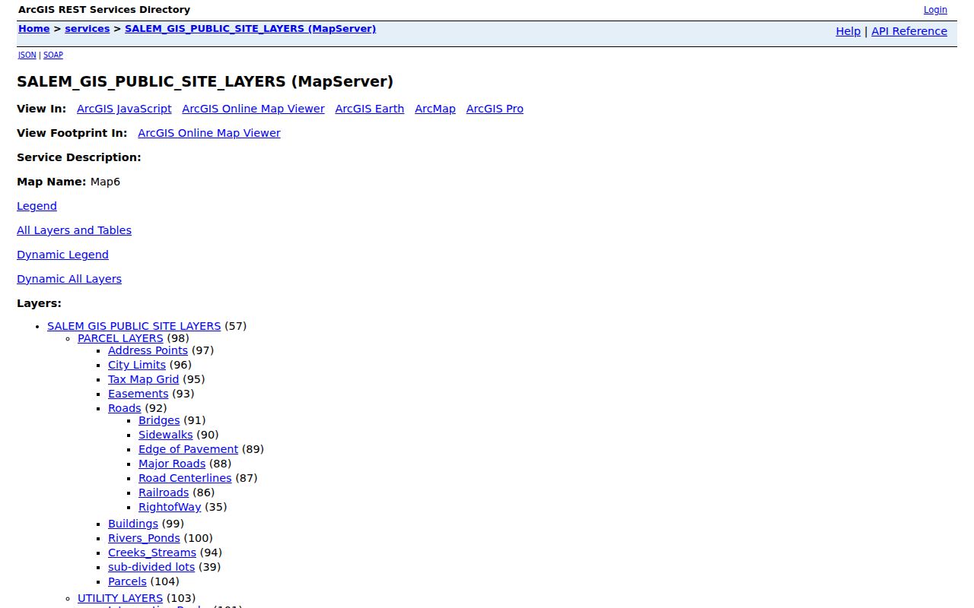Open Parcels layer
This screenshot has height=608, width=974.
127,581
